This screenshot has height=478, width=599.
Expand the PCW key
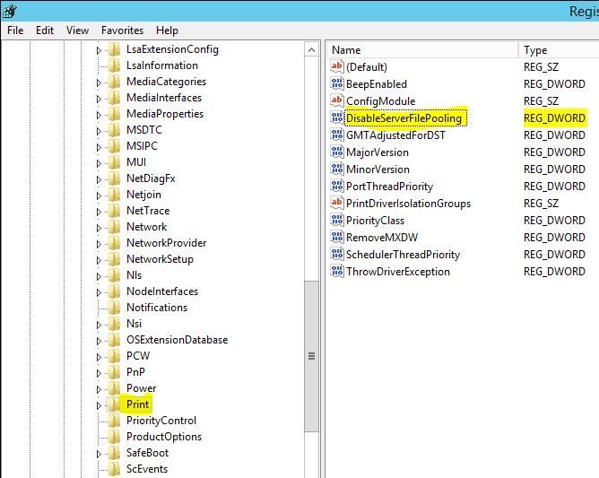[x=99, y=357]
